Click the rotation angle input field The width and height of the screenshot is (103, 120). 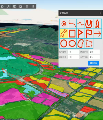click(x=74, y=52)
